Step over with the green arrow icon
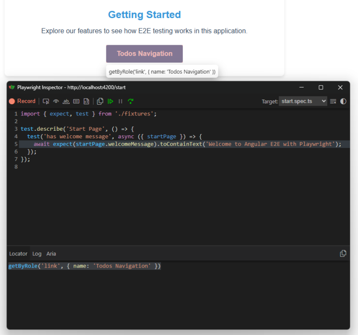The image size is (358, 335). coord(131,101)
